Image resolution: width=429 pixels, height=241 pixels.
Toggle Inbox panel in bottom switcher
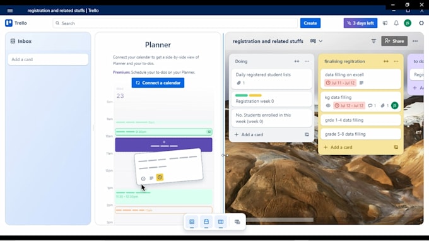192,222
